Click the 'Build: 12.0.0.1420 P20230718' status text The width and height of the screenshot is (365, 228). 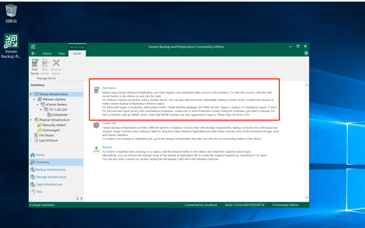click(x=245, y=205)
